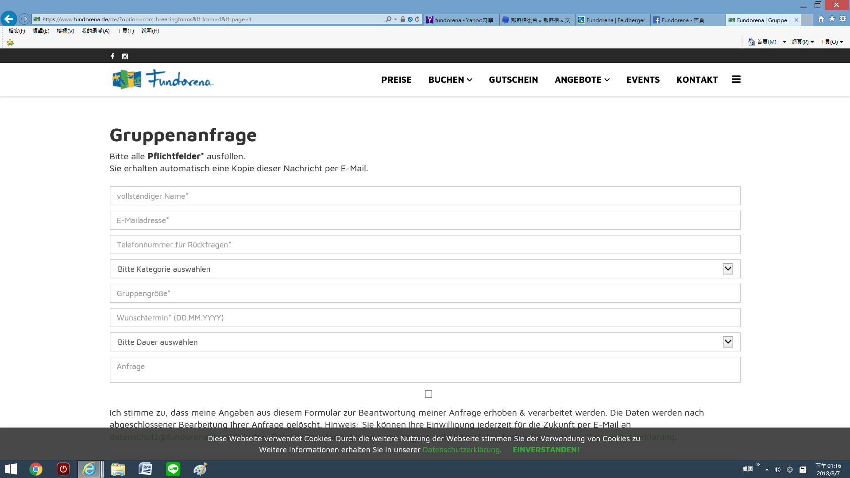Open browser home icon at top right
This screenshot has width=850, height=478.
click(821, 19)
